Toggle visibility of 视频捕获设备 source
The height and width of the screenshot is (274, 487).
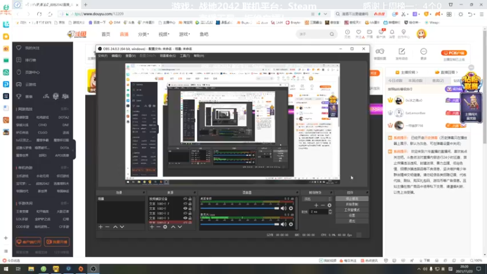point(185,199)
